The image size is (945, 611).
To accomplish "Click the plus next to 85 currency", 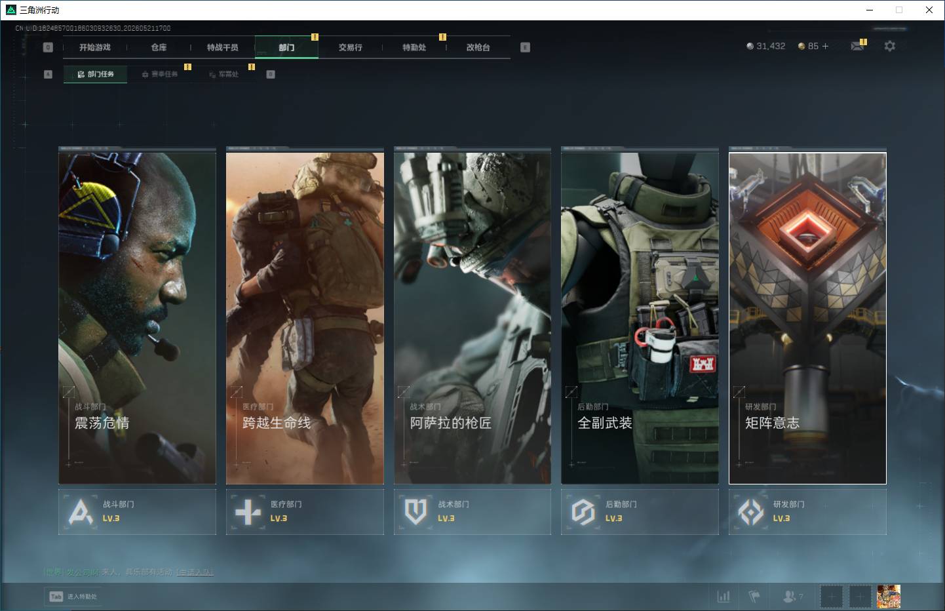I will [825, 46].
